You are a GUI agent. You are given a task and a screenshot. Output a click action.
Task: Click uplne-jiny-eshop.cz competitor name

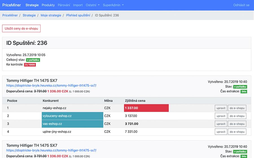(57, 131)
